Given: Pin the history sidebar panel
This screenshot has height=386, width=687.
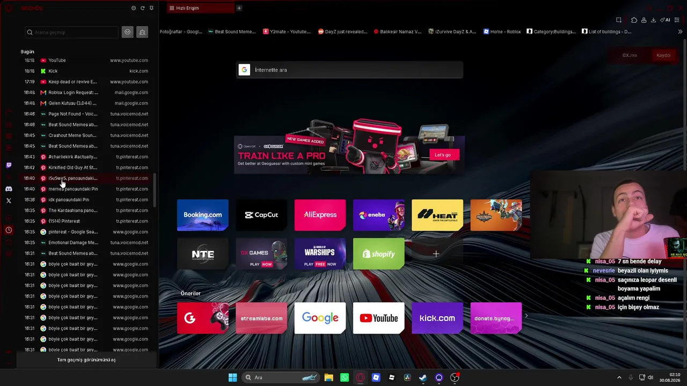Looking at the screenshot, I should (151, 8).
